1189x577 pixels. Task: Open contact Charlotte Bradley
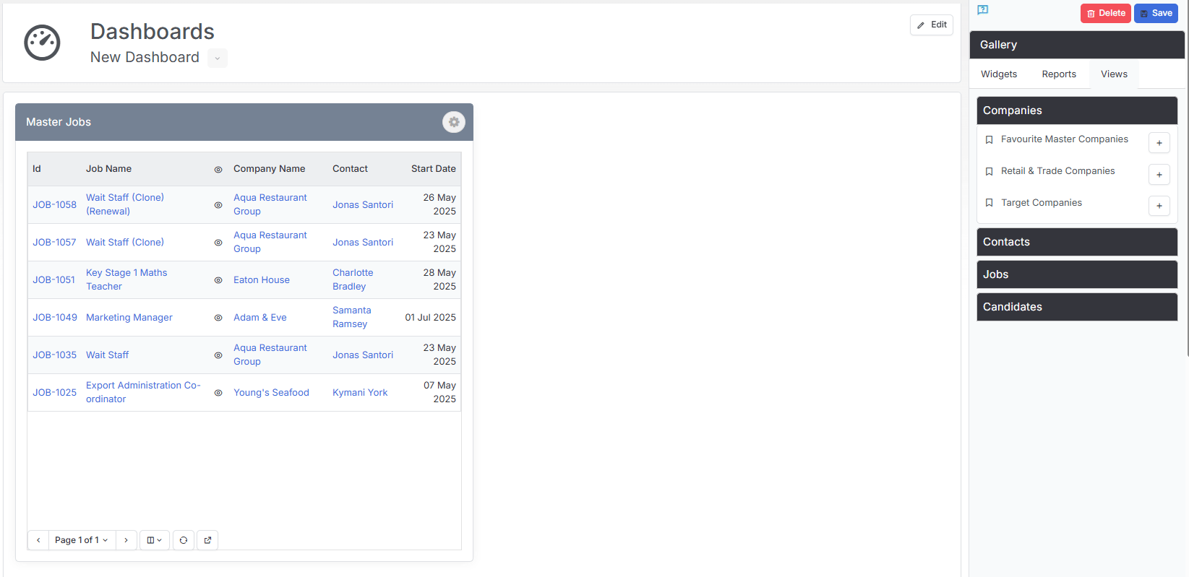point(353,279)
